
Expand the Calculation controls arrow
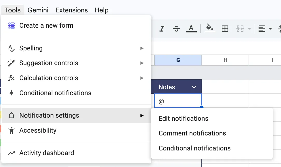tap(142, 78)
